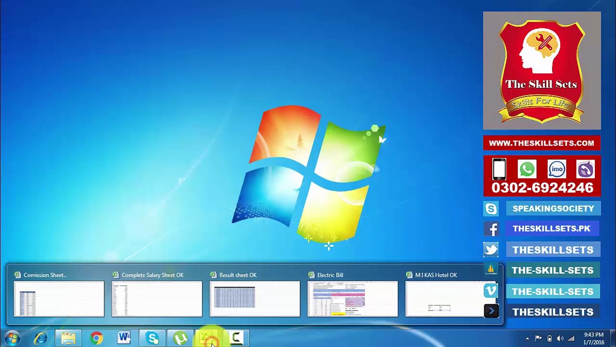Show hidden system tray icons arrow
This screenshot has height=347, width=616.
527,339
